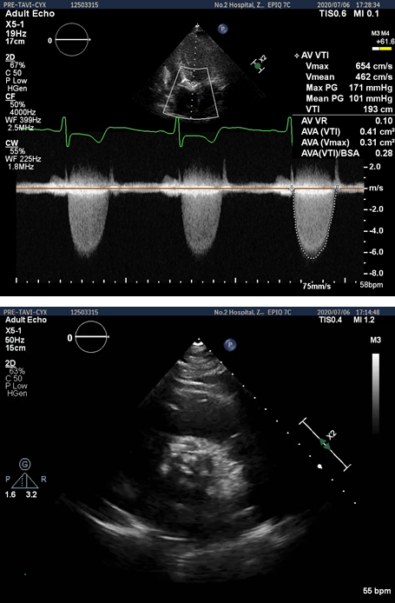Select the green X2 arrows on the depth scale
Viewport: 395px width, 603px height.
326,443
